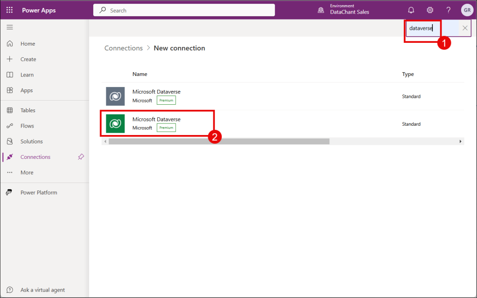477x298 pixels.
Task: Open Ask a virtual agent
Action: click(42, 290)
